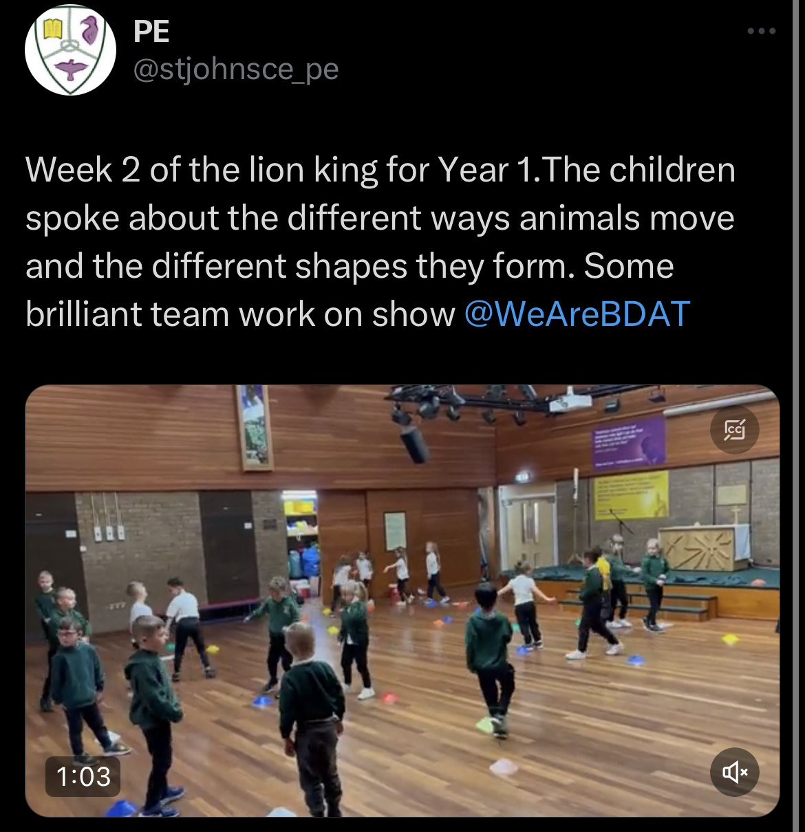The width and height of the screenshot is (805, 832).
Task: Toggle closed captions on the video
Action: pyautogui.click(x=735, y=430)
